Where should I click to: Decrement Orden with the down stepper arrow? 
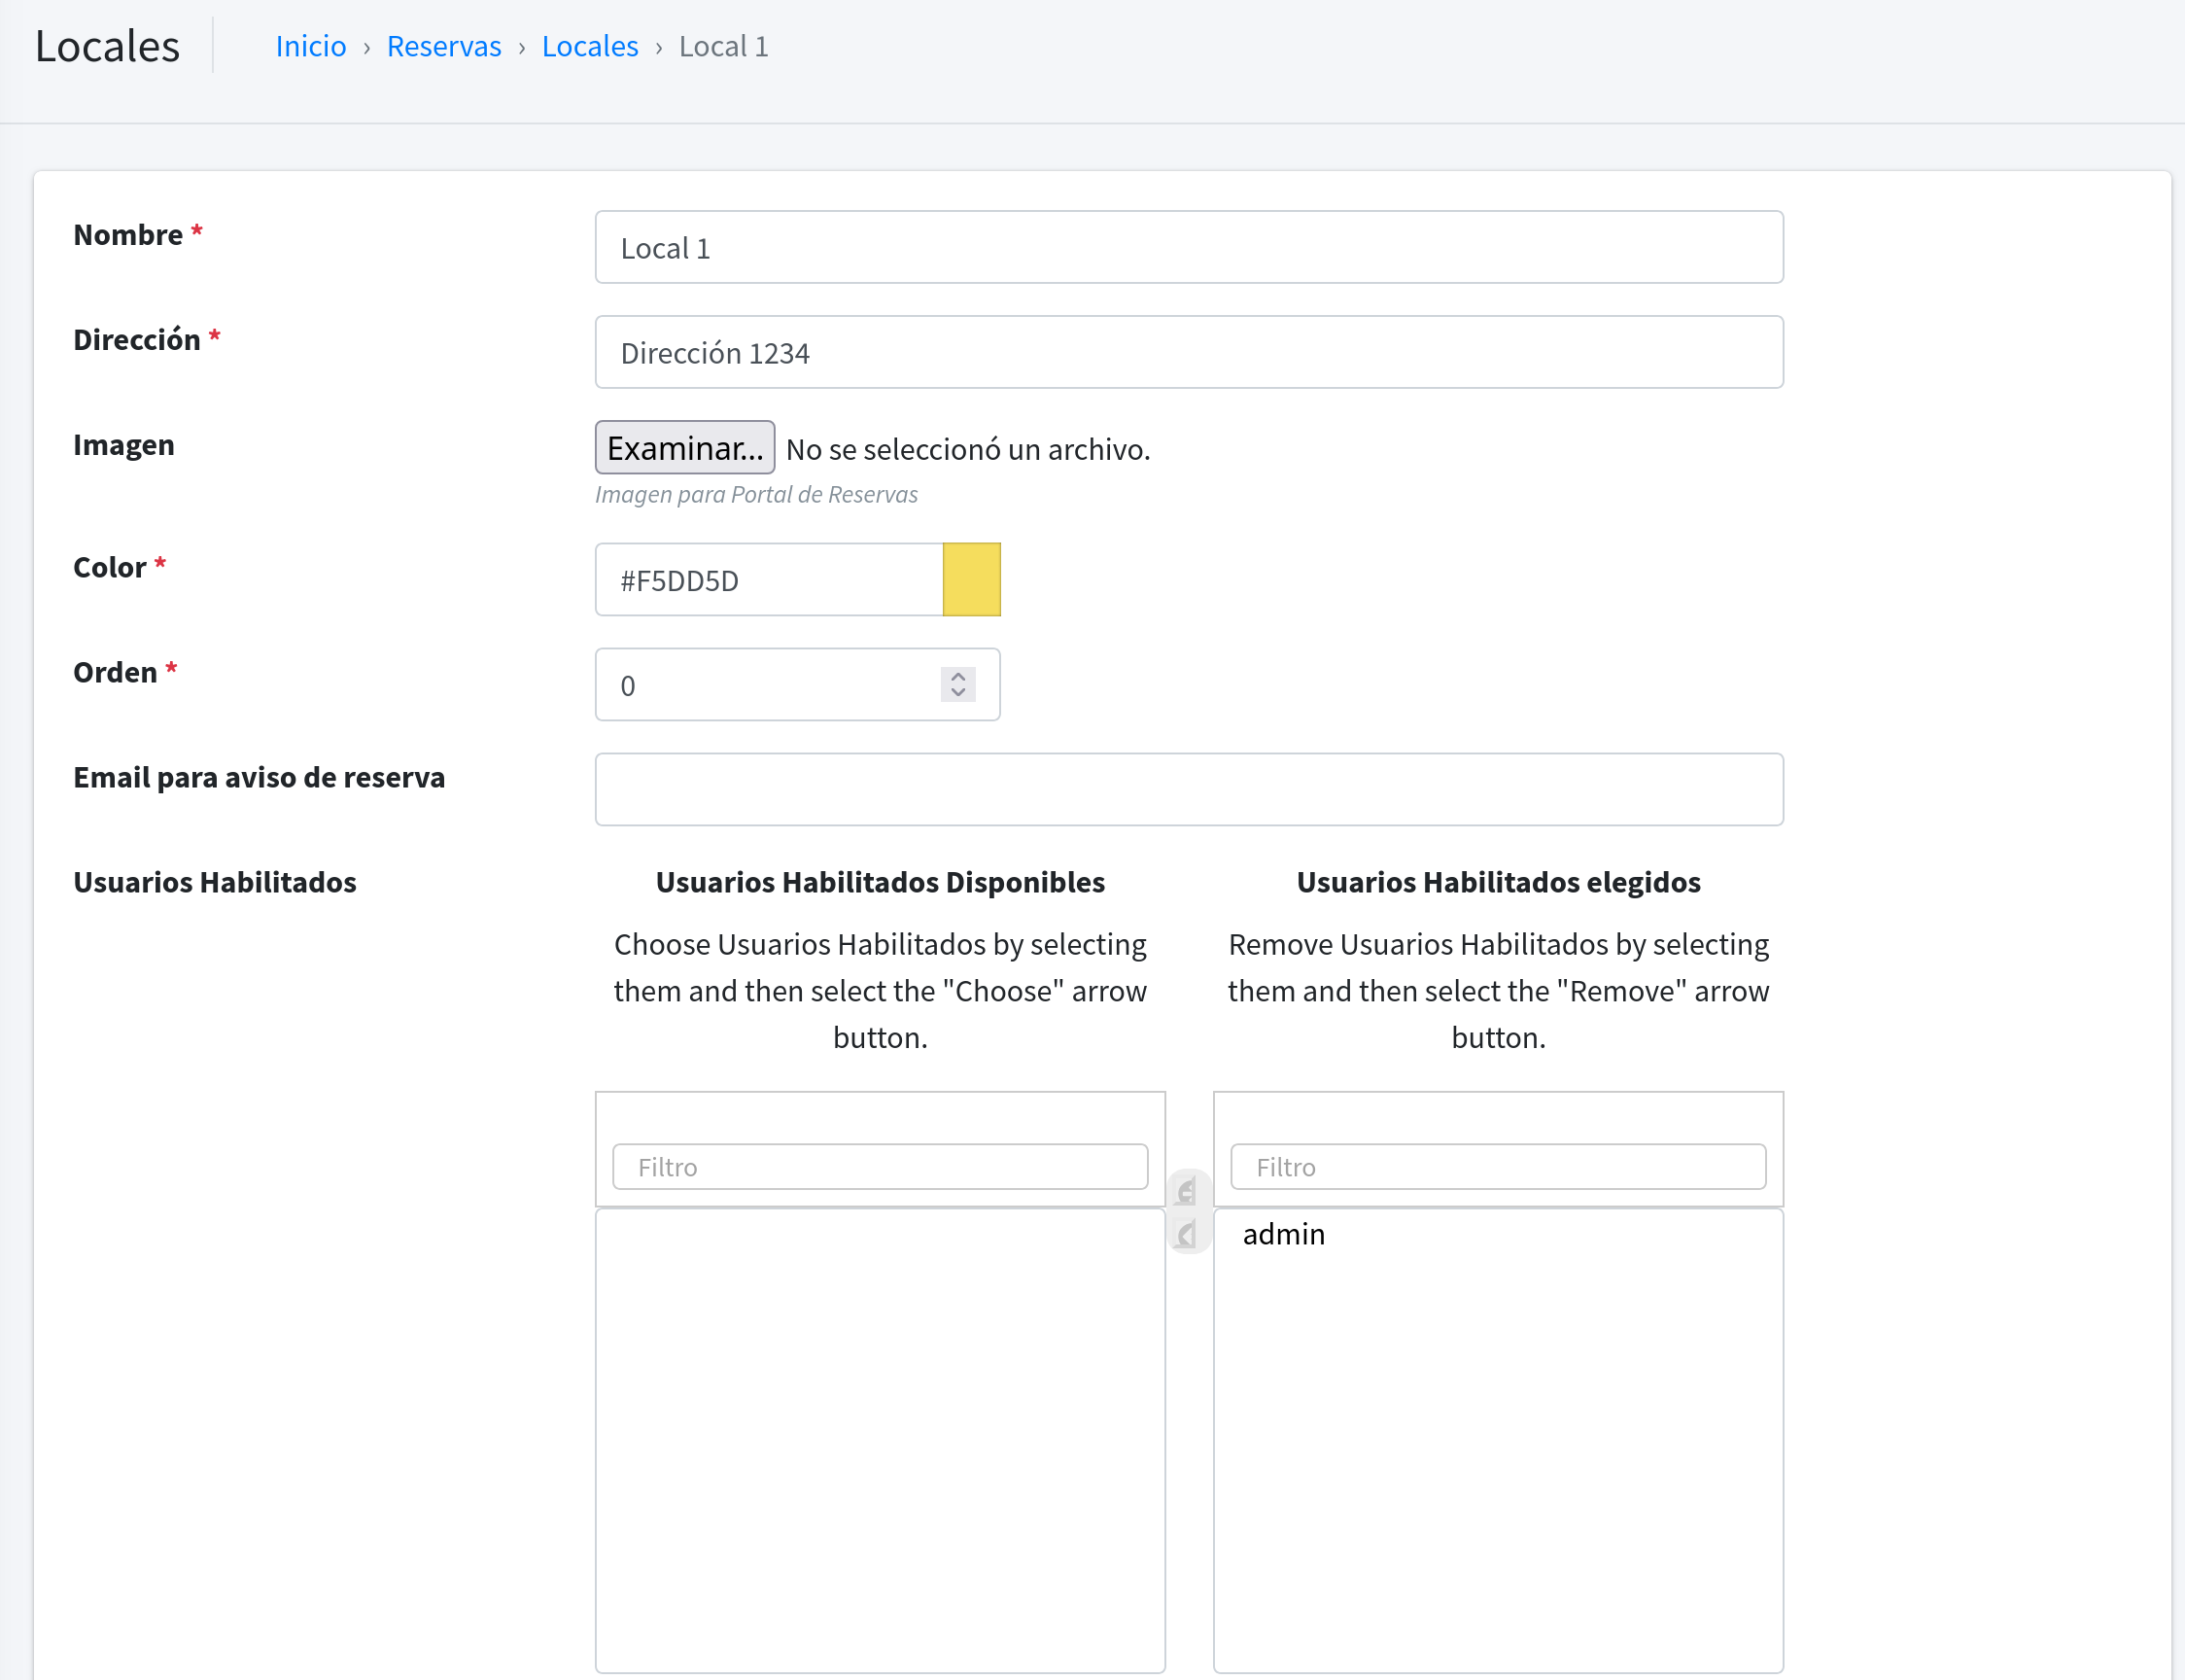(x=957, y=692)
